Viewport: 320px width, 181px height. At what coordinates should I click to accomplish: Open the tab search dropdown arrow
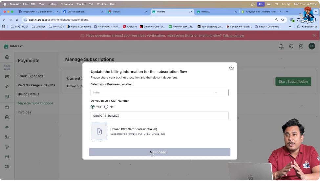tap(316, 11)
